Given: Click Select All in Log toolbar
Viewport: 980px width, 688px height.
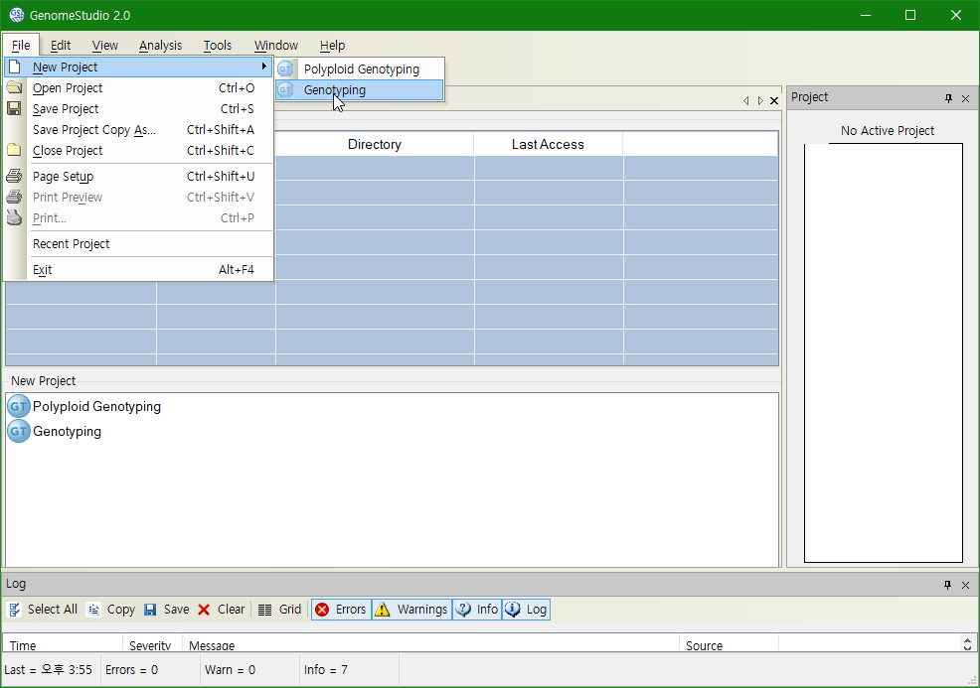Looking at the screenshot, I should click(x=43, y=610).
